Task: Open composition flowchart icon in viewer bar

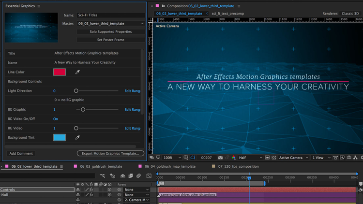Action: click(356, 158)
